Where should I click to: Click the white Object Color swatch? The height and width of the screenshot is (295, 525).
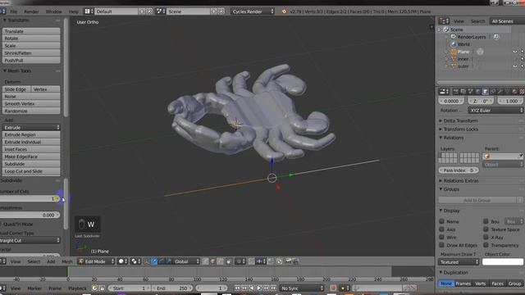[x=503, y=262]
